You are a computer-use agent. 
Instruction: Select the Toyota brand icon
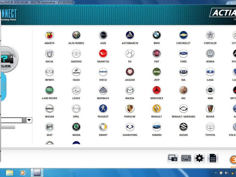pyautogui.click(x=210, y=127)
